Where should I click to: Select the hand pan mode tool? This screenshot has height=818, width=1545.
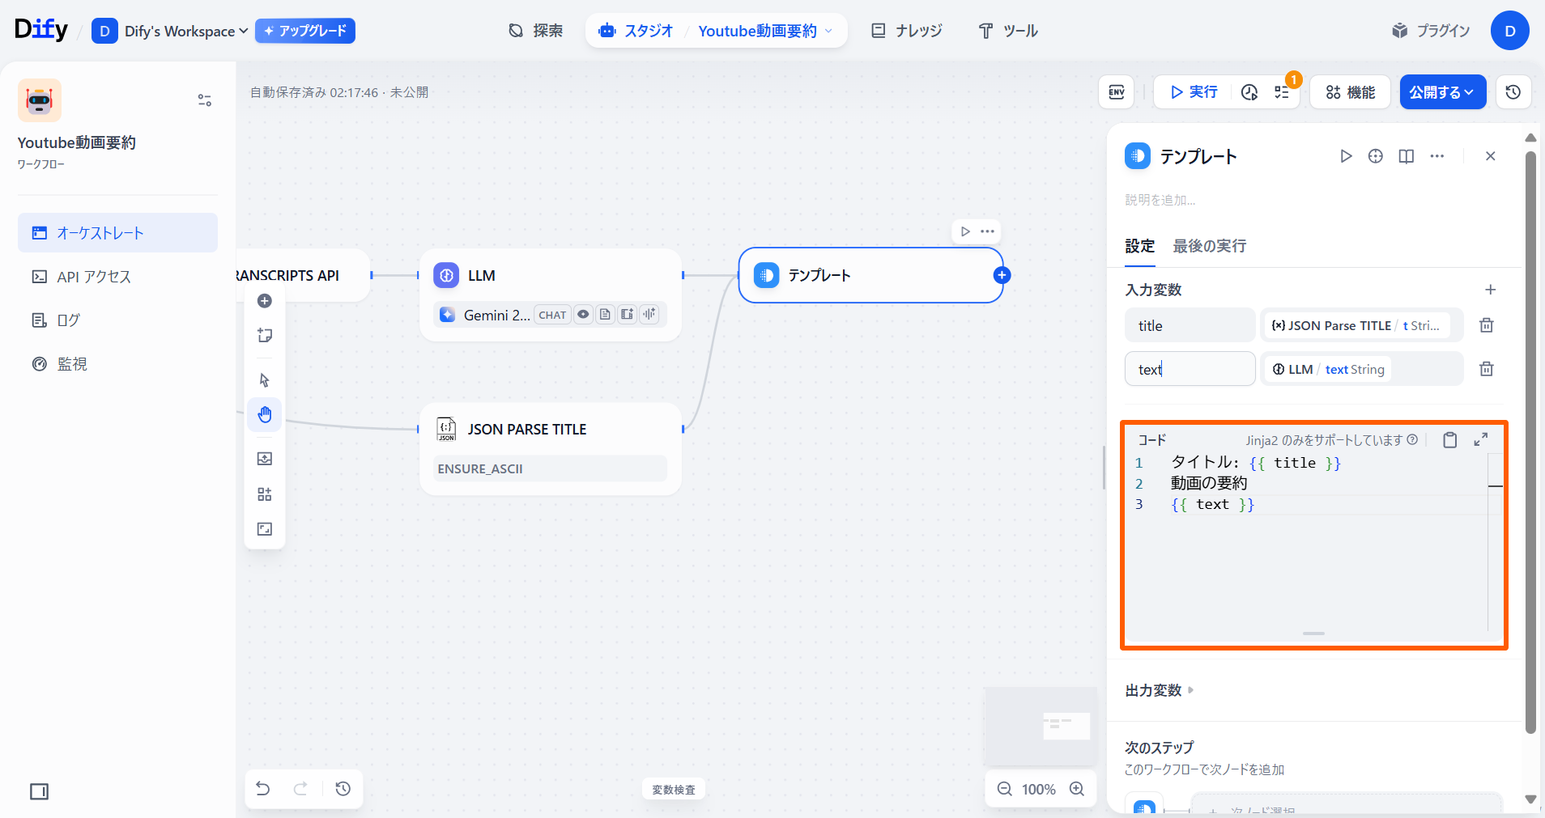point(265,415)
